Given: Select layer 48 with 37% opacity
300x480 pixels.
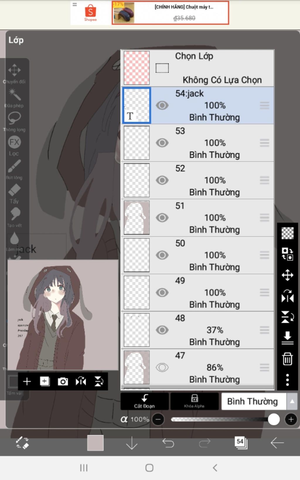Looking at the screenshot, I should pos(197,330).
